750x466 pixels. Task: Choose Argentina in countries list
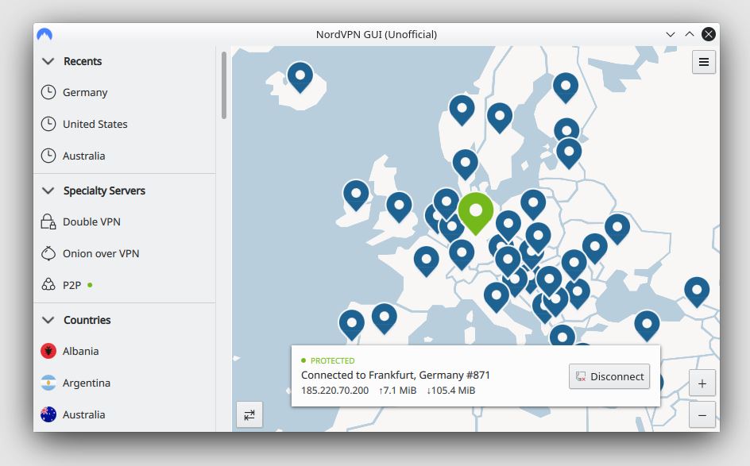point(125,383)
